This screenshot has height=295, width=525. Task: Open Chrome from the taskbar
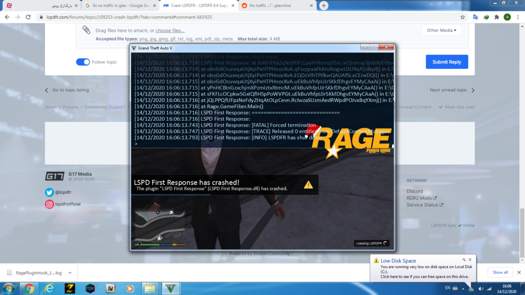29,288
